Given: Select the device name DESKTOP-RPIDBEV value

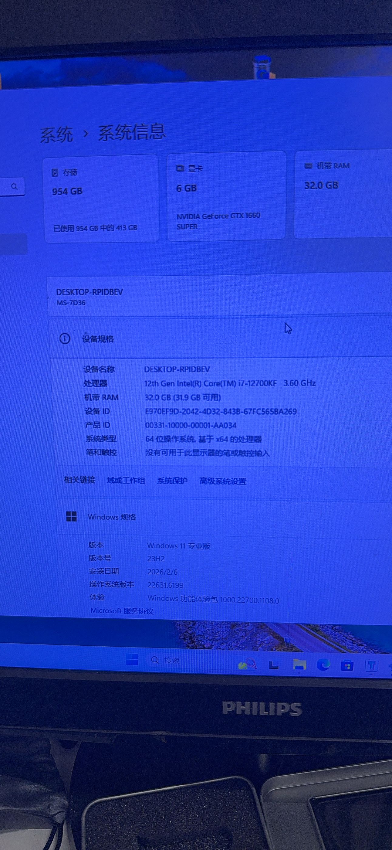Looking at the screenshot, I should 177,369.
